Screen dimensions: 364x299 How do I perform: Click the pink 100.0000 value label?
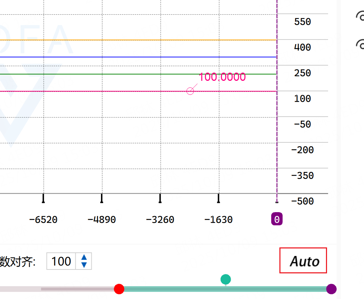pyautogui.click(x=222, y=77)
